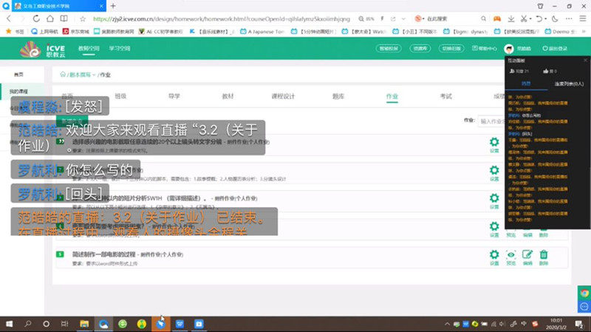Click the 资源库 button in the header
The height and width of the screenshot is (332, 591).
[x=420, y=49]
